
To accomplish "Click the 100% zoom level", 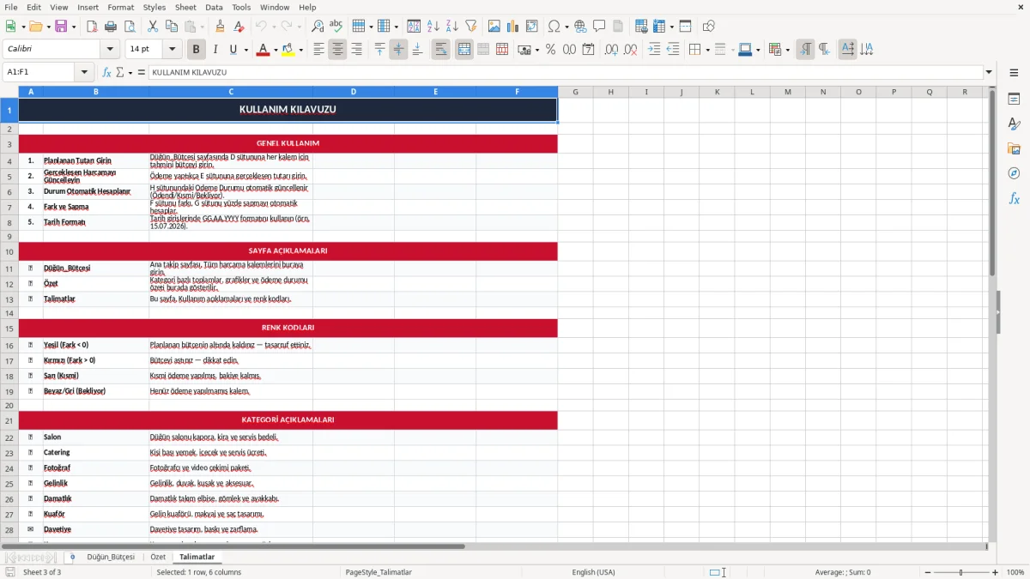I will [x=1015, y=572].
